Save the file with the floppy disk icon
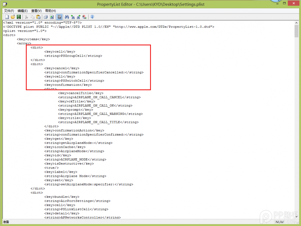This screenshot has width=301, height=226. 19,17
